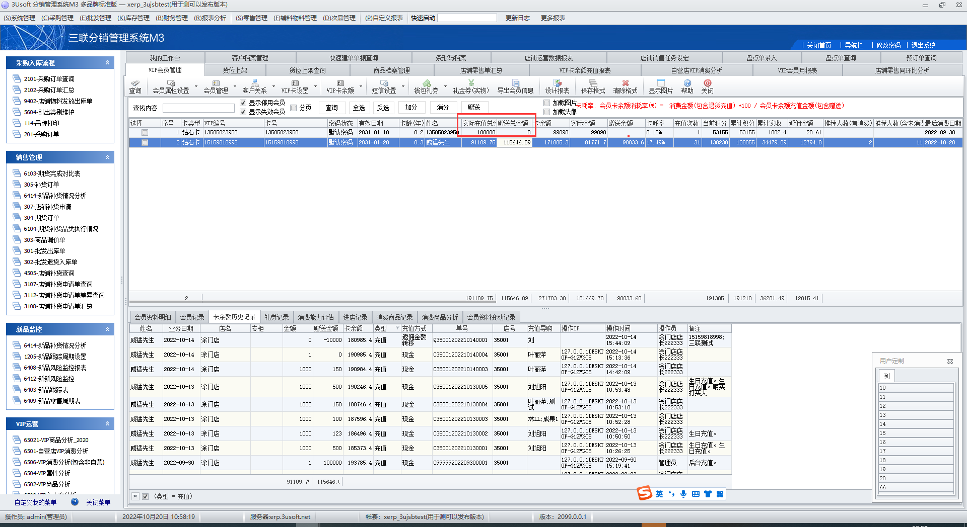The width and height of the screenshot is (967, 527).
Task: Switch to 礼券记录 bottom tab
Action: point(277,317)
